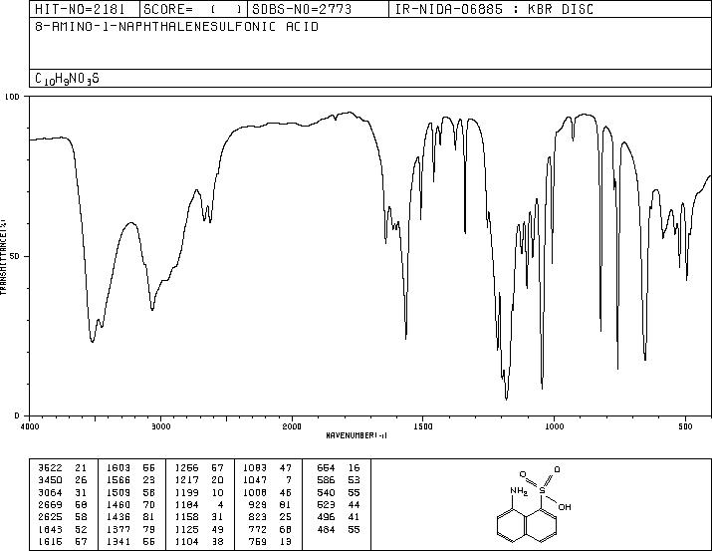Click peak table entry "1158"
The image size is (712, 551).
[187, 517]
